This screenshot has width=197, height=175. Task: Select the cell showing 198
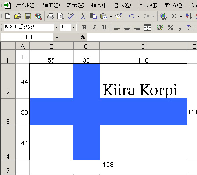tap(109, 167)
